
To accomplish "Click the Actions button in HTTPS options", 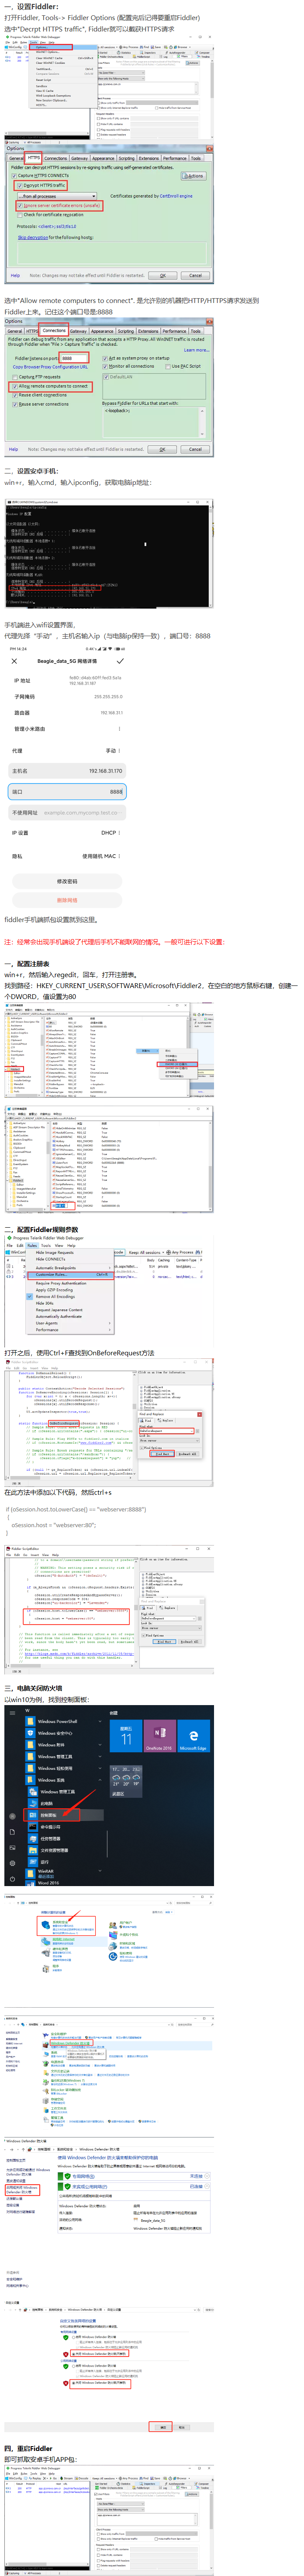I will click(x=194, y=176).
